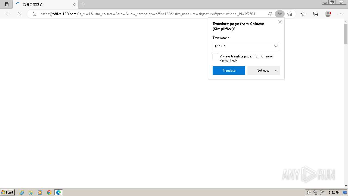Open the Translate to language dropdown
This screenshot has height=196, width=348.
(x=246, y=46)
